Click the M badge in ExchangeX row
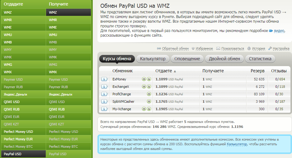Viewport: 292px width, 158px height. (144, 87)
